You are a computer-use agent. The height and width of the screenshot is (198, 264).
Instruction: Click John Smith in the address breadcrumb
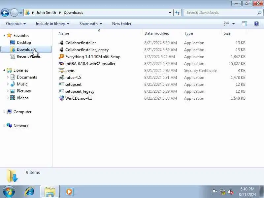(46, 13)
